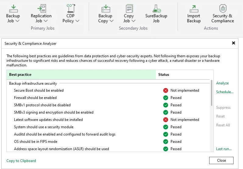Open the Copy Job icon
The height and width of the screenshot is (169, 243).
129,8
